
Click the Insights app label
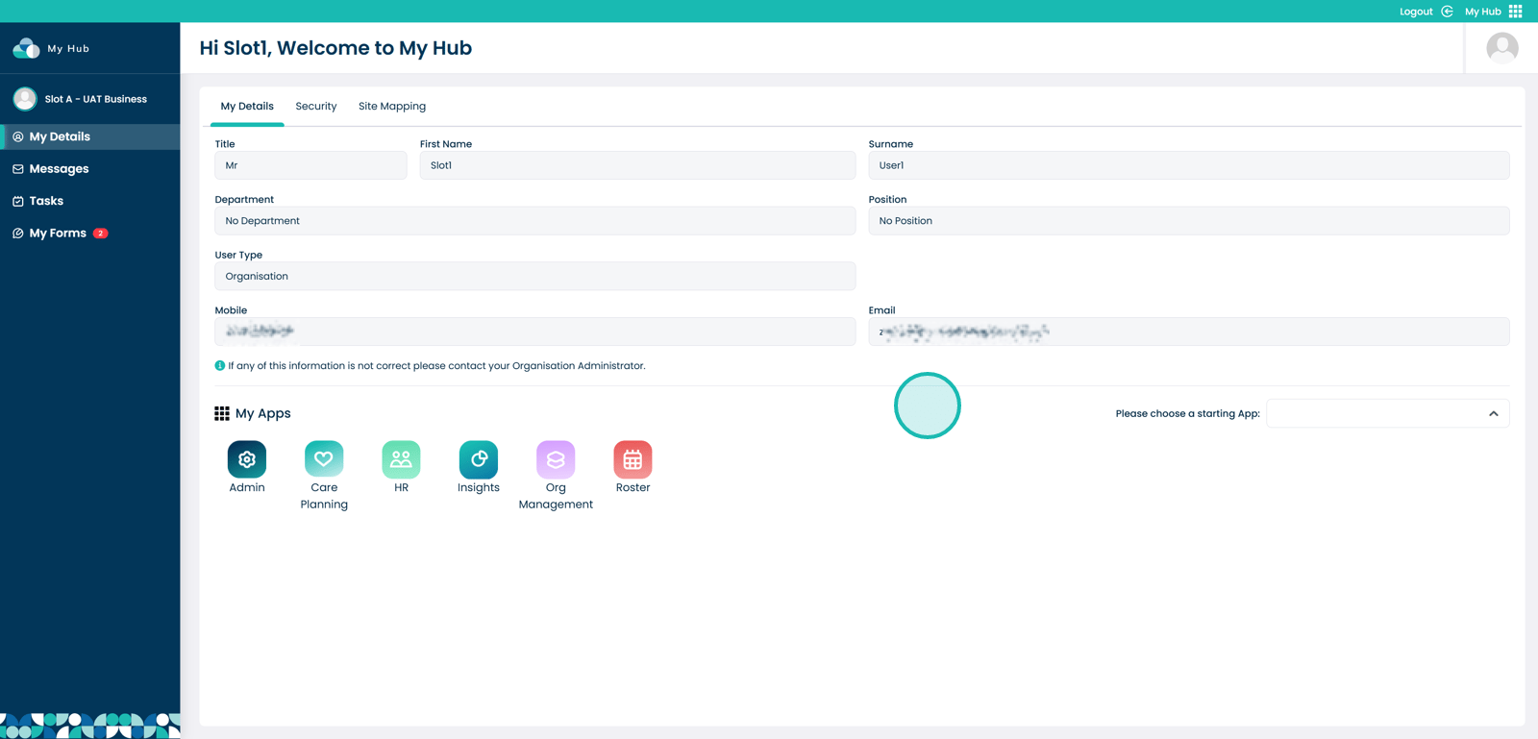click(479, 487)
